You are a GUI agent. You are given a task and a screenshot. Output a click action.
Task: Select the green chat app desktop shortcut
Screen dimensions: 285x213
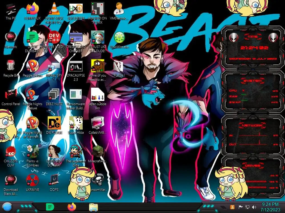click(x=32, y=42)
